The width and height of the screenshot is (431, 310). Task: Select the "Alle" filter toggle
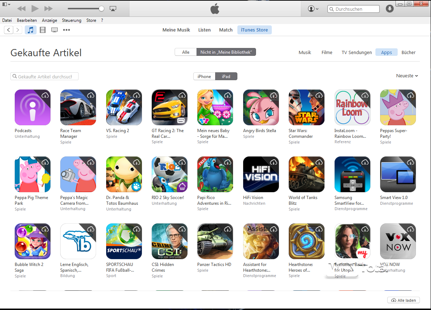click(x=186, y=52)
